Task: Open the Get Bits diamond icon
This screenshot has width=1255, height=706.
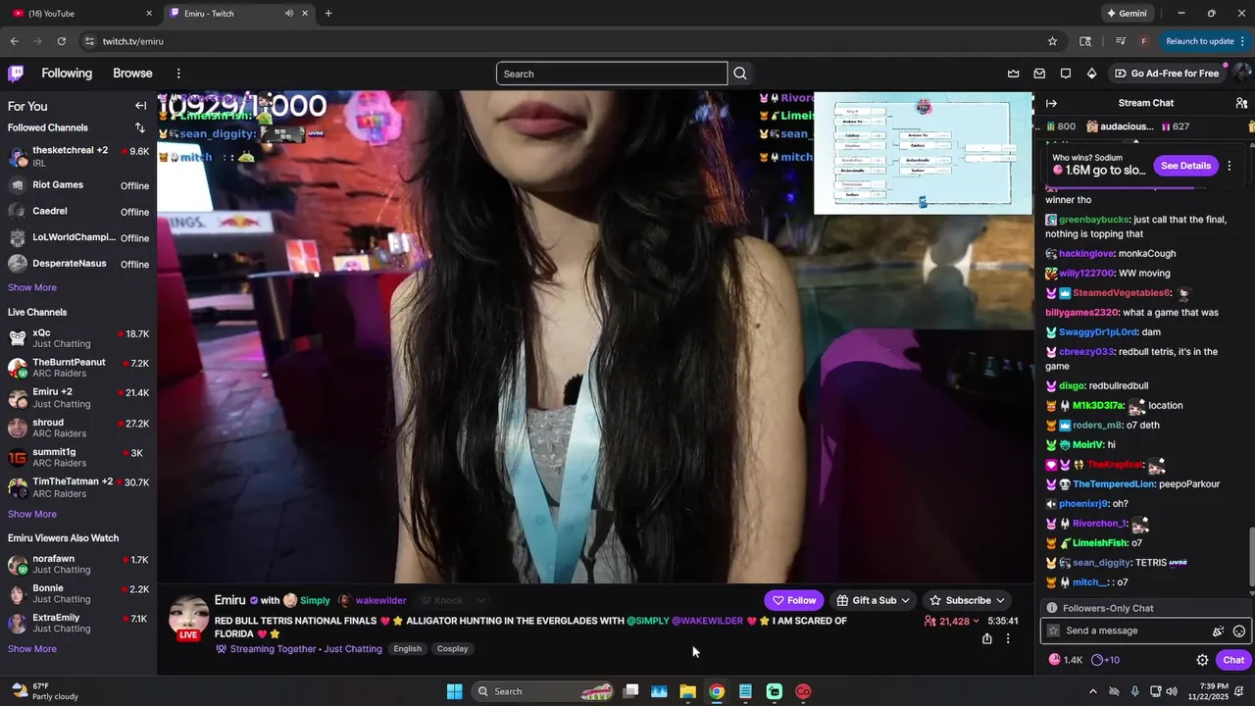Action: pyautogui.click(x=1091, y=74)
